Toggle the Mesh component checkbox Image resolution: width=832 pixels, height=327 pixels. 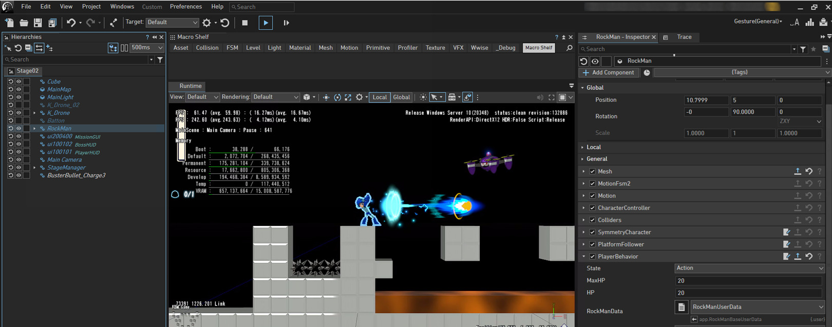[592, 171]
